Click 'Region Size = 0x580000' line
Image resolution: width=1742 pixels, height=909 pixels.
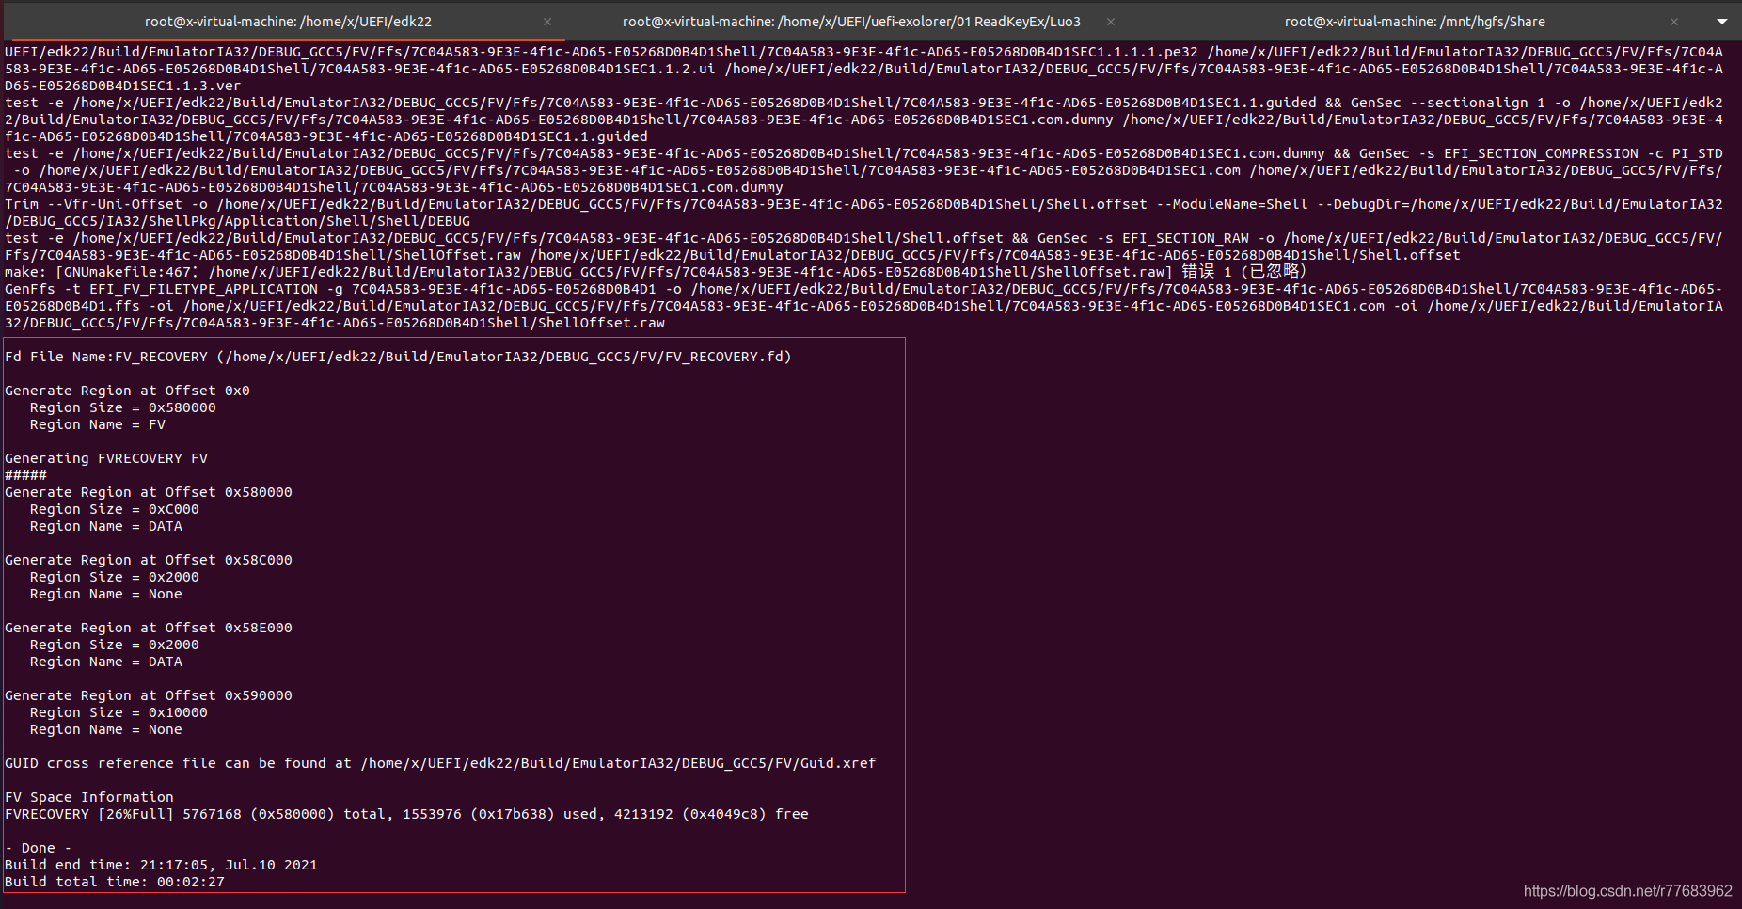tap(122, 407)
